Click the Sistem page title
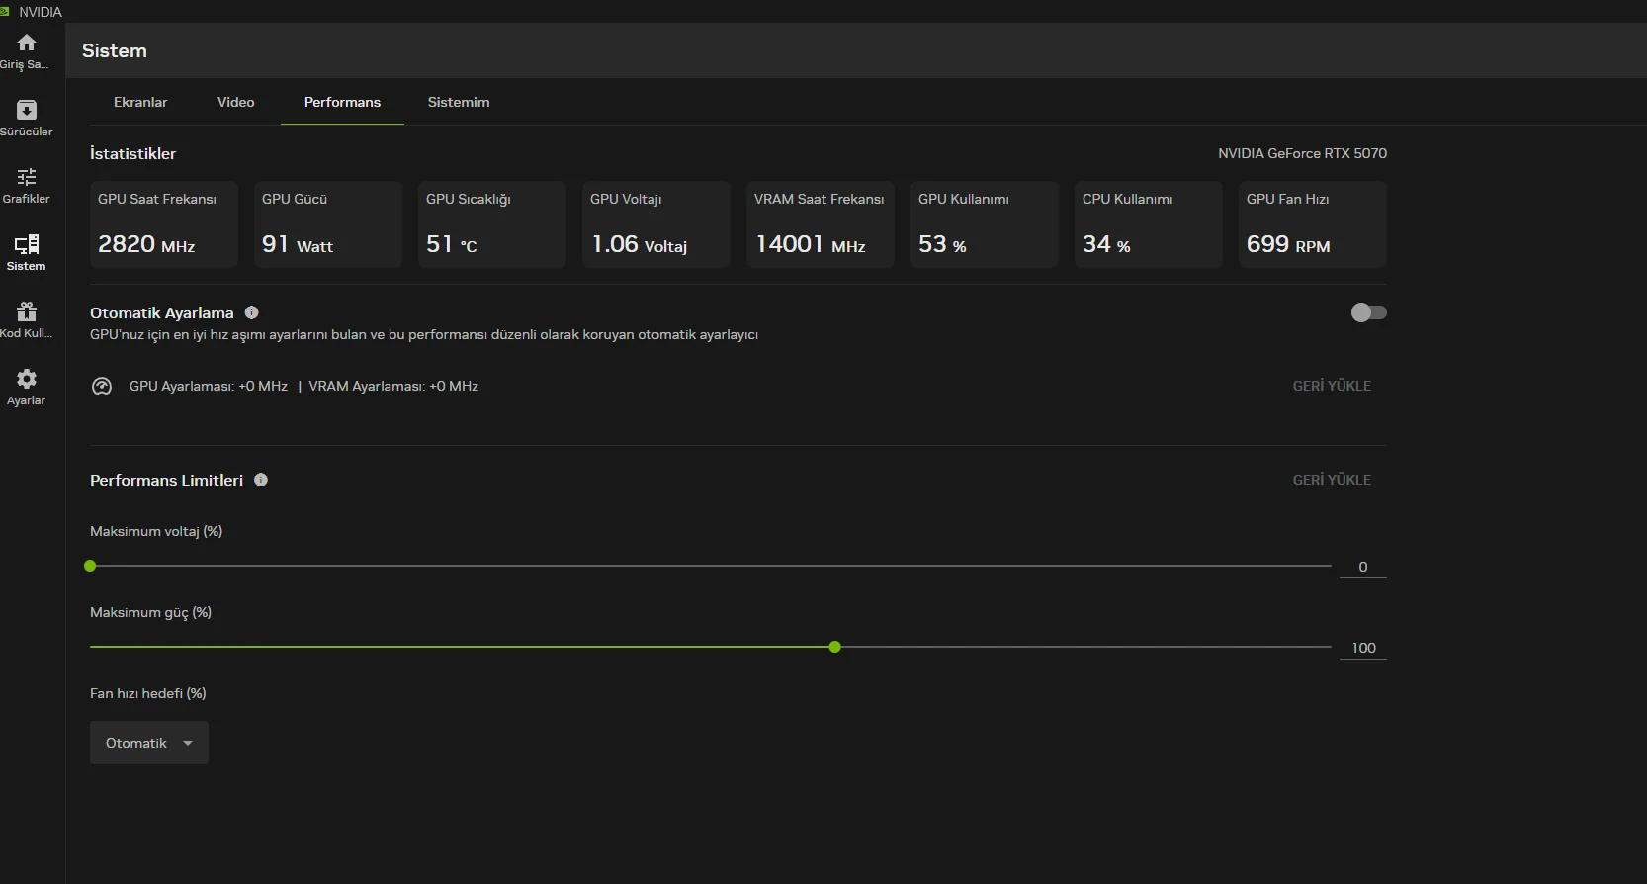 [x=115, y=50]
